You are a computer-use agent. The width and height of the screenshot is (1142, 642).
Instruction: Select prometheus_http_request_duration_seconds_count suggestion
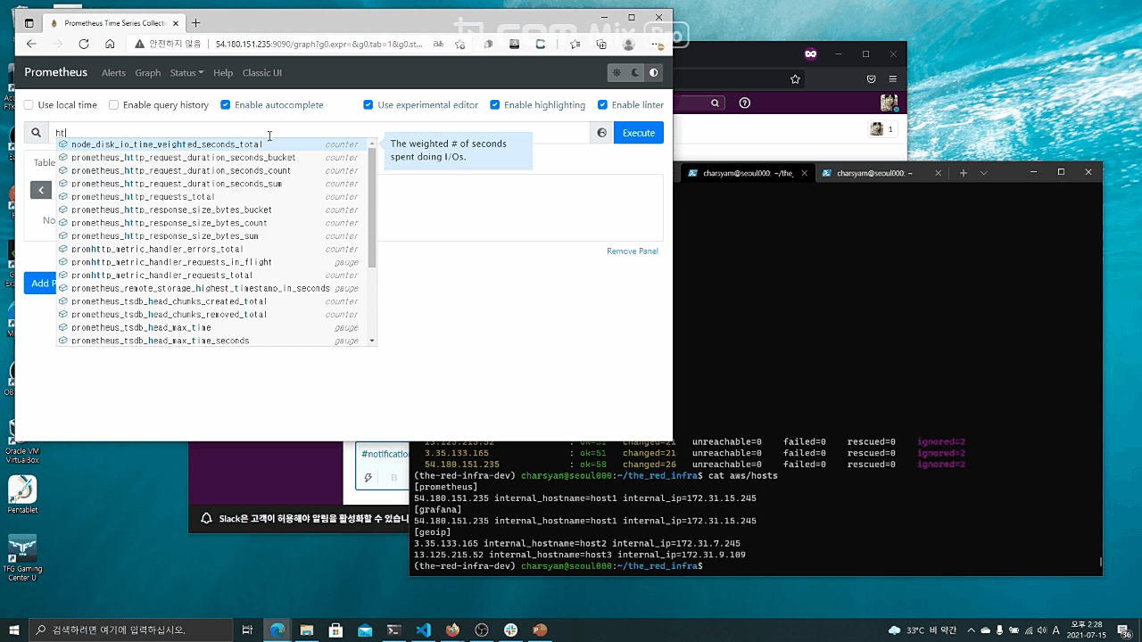pyautogui.click(x=212, y=170)
